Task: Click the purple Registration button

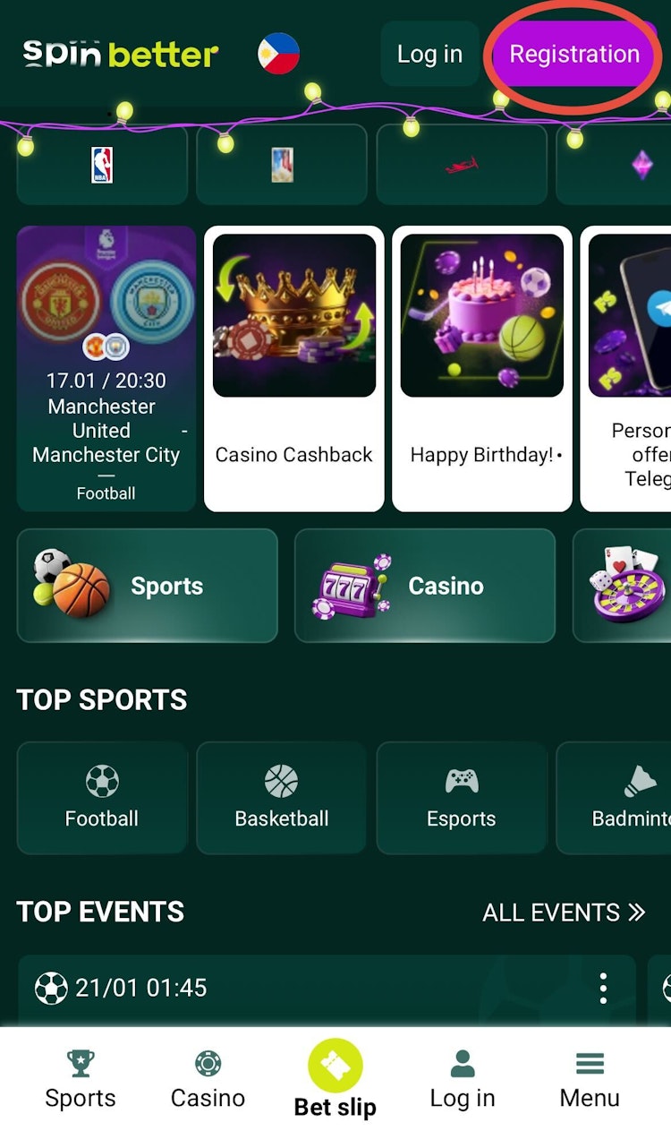Action: point(573,54)
